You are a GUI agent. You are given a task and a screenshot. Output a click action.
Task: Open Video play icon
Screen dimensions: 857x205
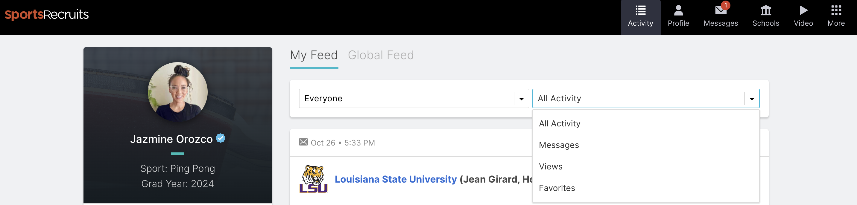pos(803,10)
